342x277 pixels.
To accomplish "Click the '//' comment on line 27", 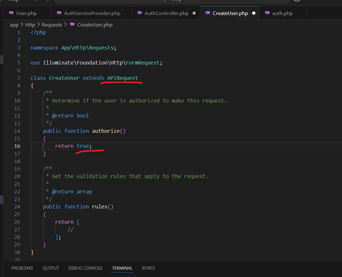I will click(x=71, y=230).
